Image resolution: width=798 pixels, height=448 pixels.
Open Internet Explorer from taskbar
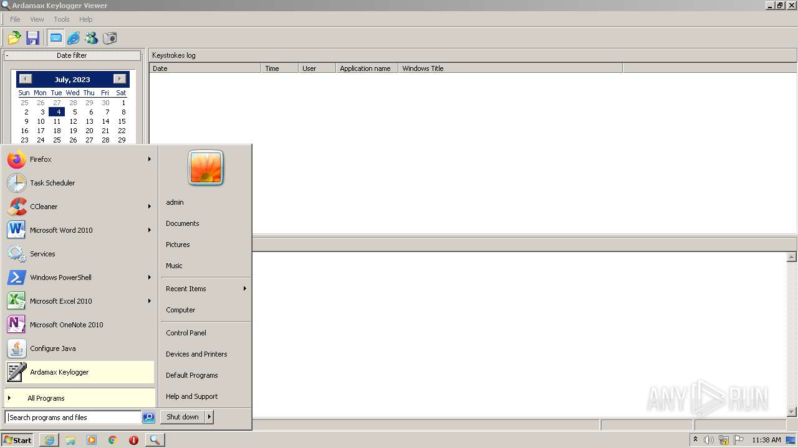click(49, 440)
